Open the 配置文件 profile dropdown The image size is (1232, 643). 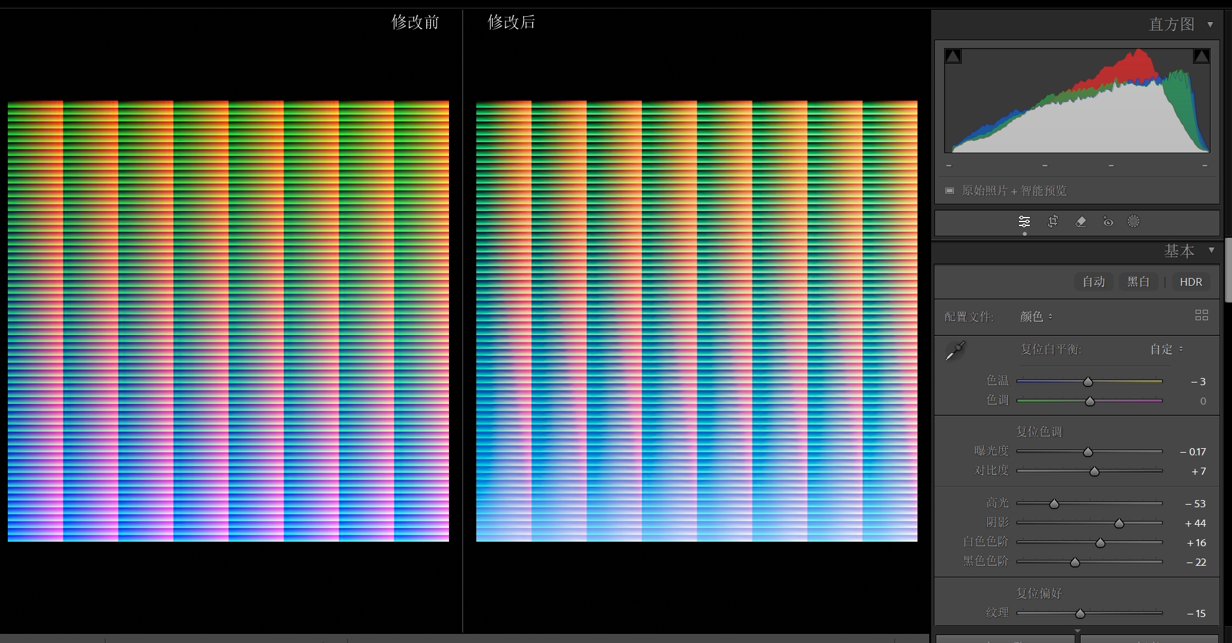[x=1036, y=316]
